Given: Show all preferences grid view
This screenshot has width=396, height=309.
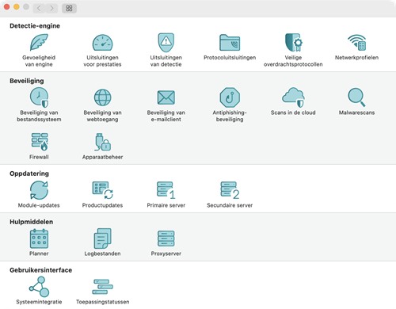Looking at the screenshot, I should [x=69, y=8].
